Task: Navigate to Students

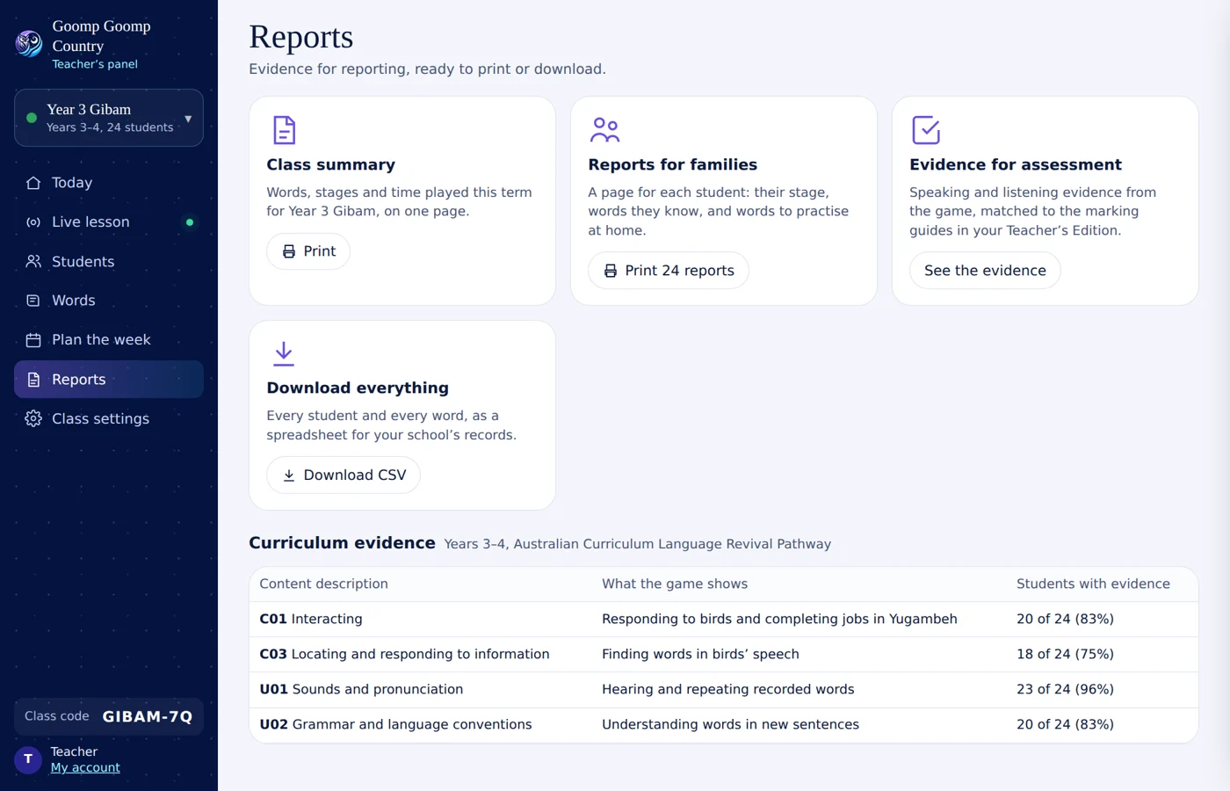Action: 109,261
